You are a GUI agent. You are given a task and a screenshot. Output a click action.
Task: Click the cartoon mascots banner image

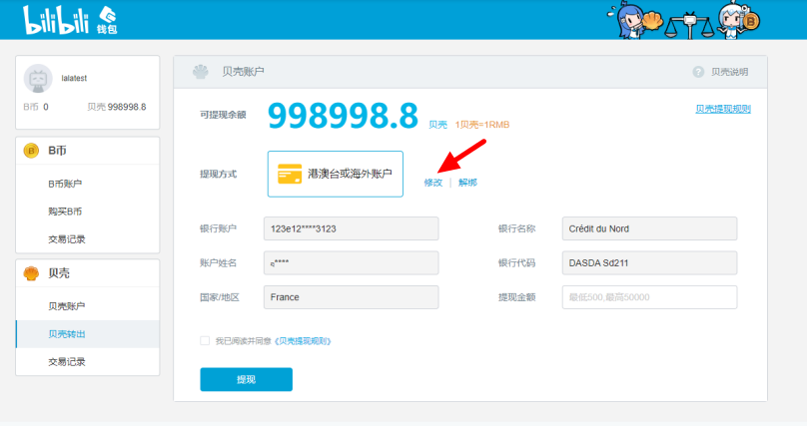683,21
